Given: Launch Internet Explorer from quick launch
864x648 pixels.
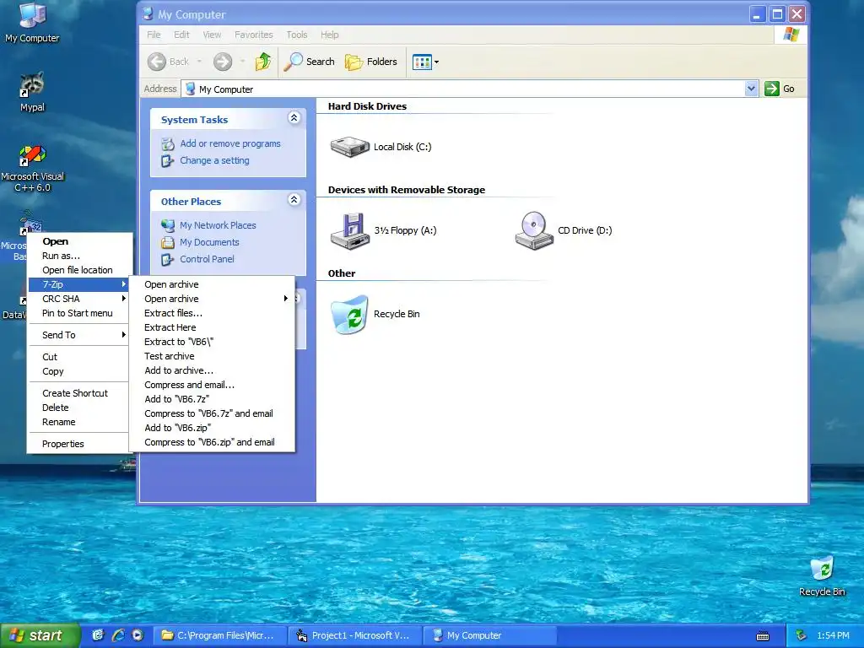Looking at the screenshot, I should 118,635.
